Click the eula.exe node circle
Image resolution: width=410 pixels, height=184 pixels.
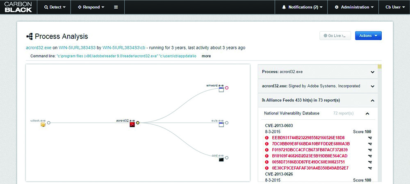click(x=227, y=123)
